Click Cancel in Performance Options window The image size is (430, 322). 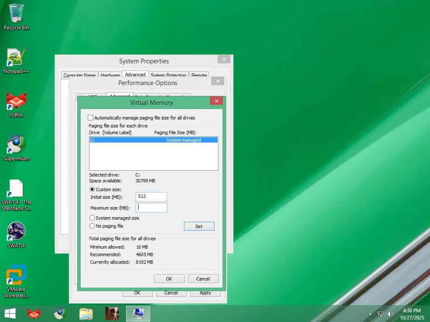click(x=171, y=293)
